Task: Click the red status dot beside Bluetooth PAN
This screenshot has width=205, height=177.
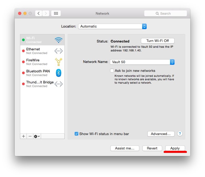Action: (23, 73)
